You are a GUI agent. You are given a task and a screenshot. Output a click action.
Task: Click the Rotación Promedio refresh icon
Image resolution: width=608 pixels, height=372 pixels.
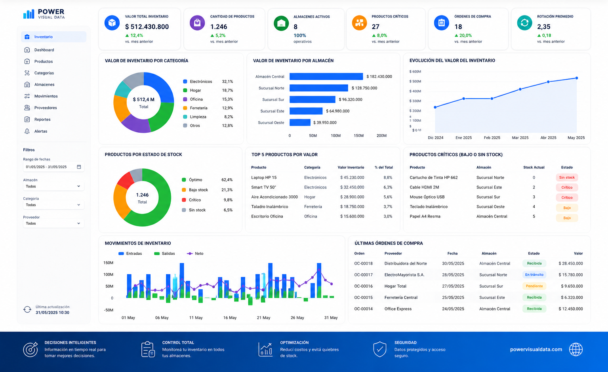[525, 23]
